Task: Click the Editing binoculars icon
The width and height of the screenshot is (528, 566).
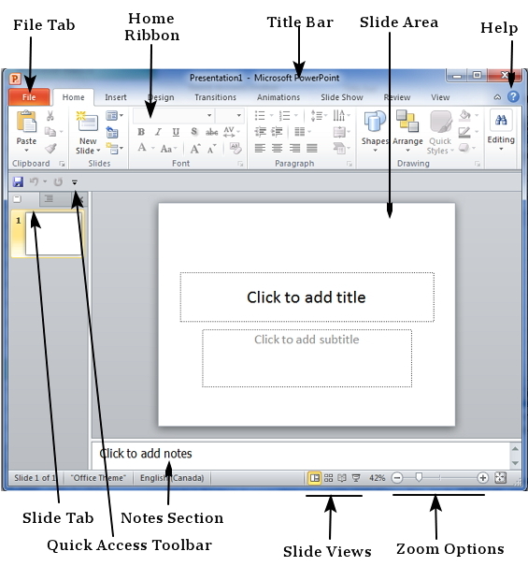Action: [x=501, y=120]
